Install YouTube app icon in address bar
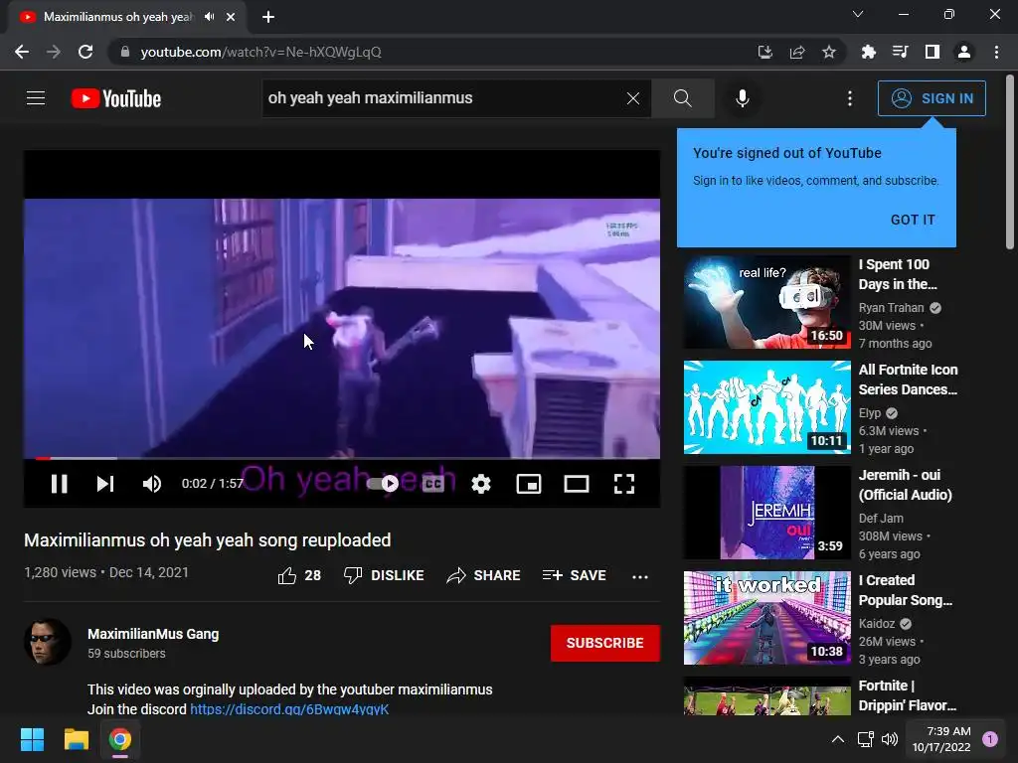This screenshot has height=763, width=1018. 765,52
